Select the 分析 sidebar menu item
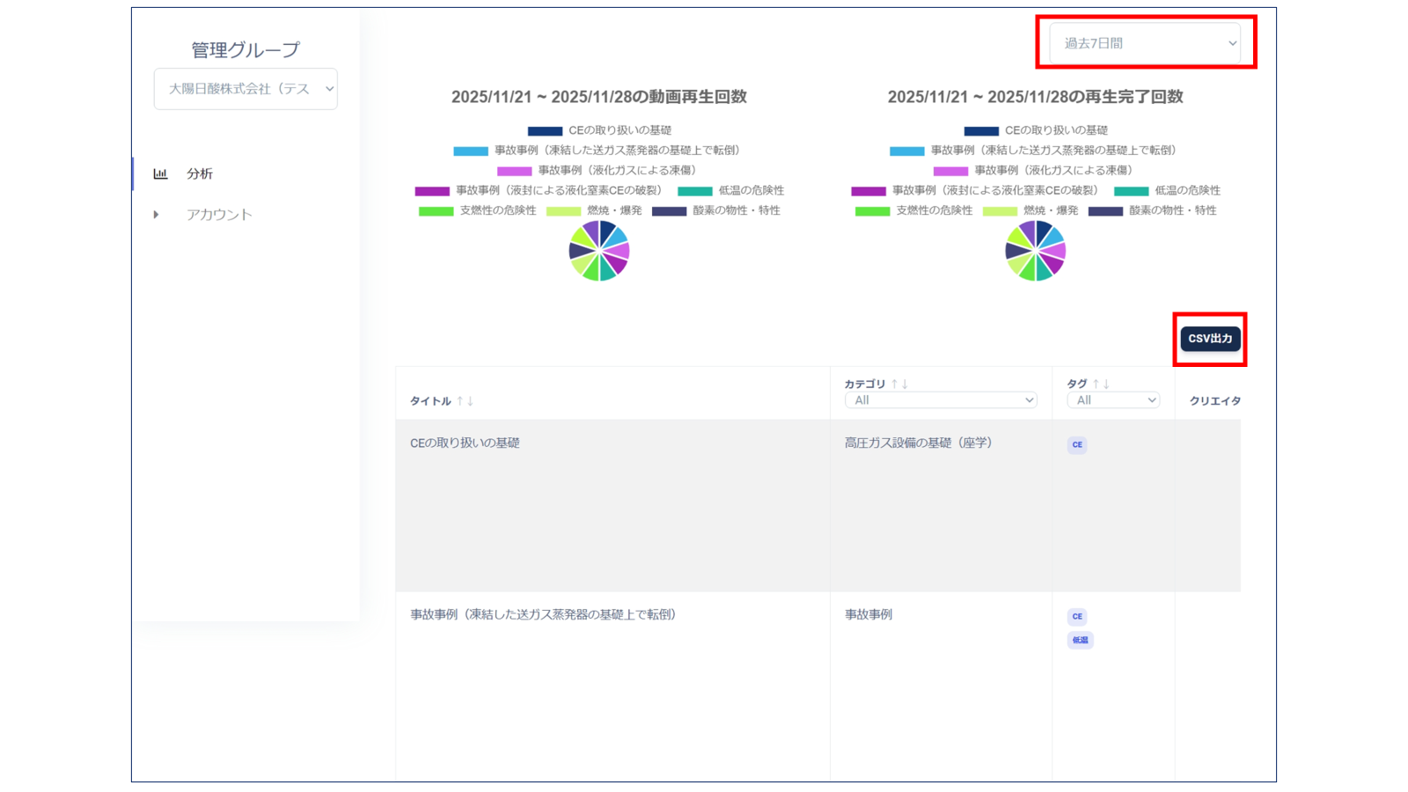This screenshot has height=792, width=1408. click(x=200, y=174)
